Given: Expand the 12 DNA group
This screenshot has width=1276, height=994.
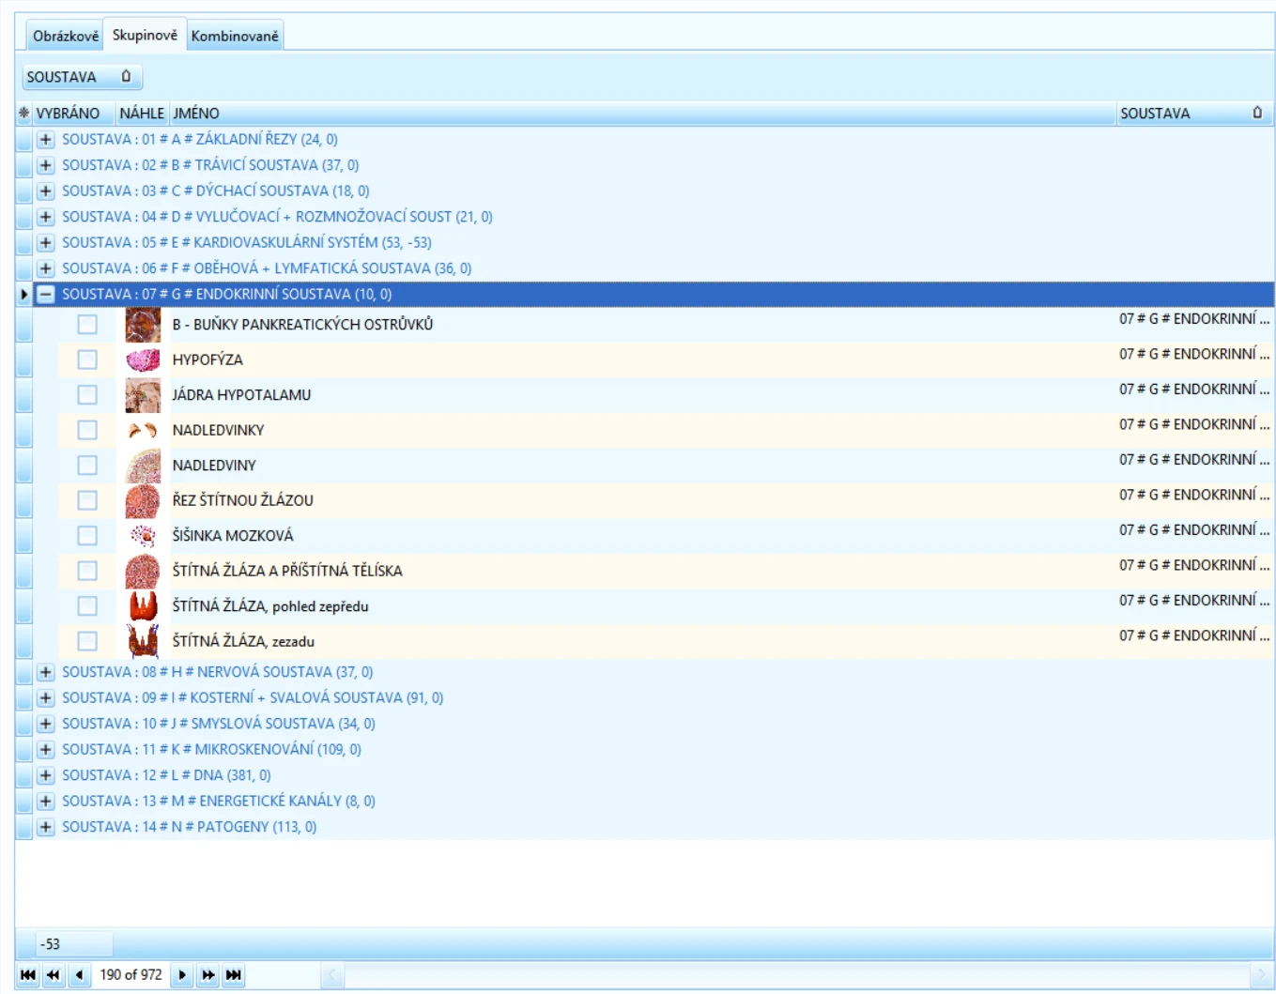Looking at the screenshot, I should pos(45,775).
